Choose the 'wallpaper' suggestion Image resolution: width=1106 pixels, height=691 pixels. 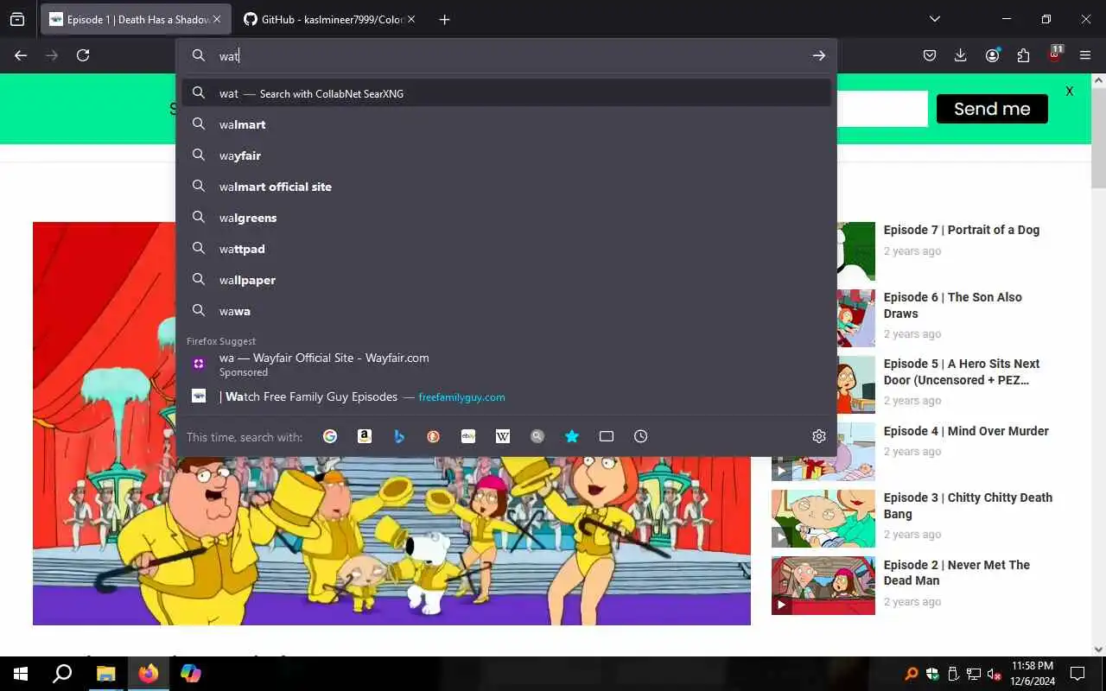[506, 280]
